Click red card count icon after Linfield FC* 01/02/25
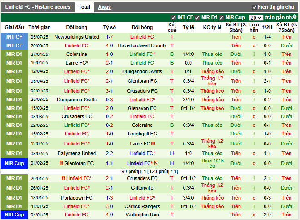300x220 pixels. point(155,163)
